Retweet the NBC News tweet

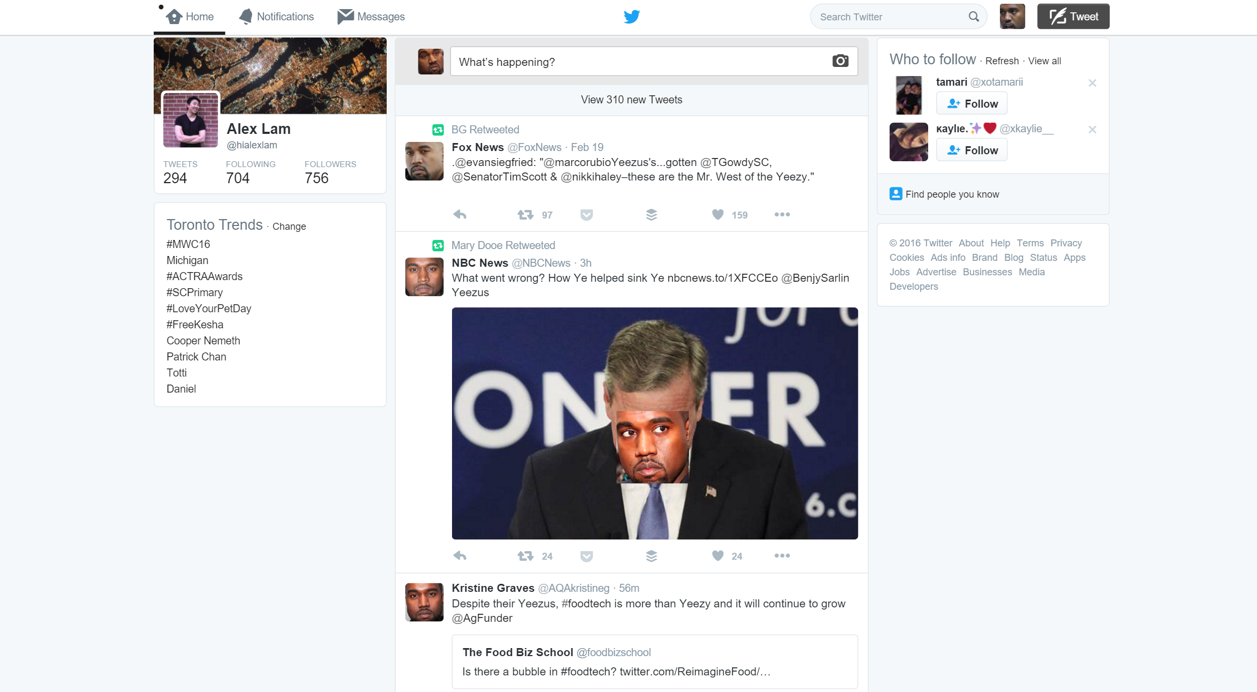(525, 556)
